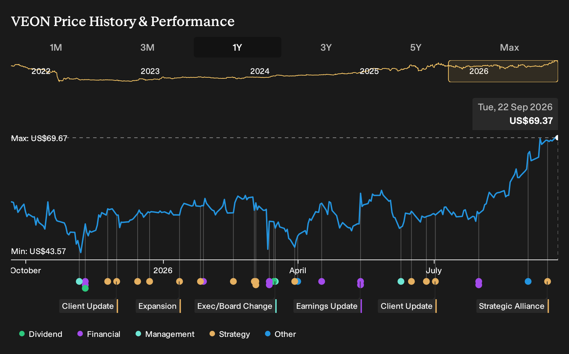Click the April axis label
This screenshot has width=569, height=354.
[x=298, y=270]
